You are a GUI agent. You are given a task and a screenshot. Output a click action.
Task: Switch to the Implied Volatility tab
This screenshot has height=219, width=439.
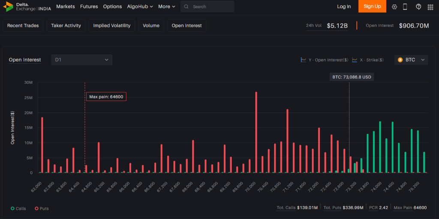[x=112, y=26]
